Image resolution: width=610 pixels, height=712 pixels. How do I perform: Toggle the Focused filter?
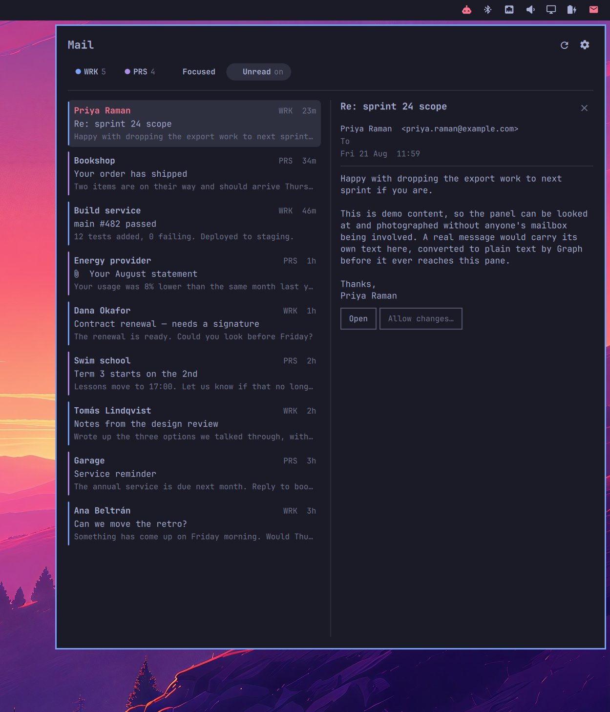(x=199, y=72)
